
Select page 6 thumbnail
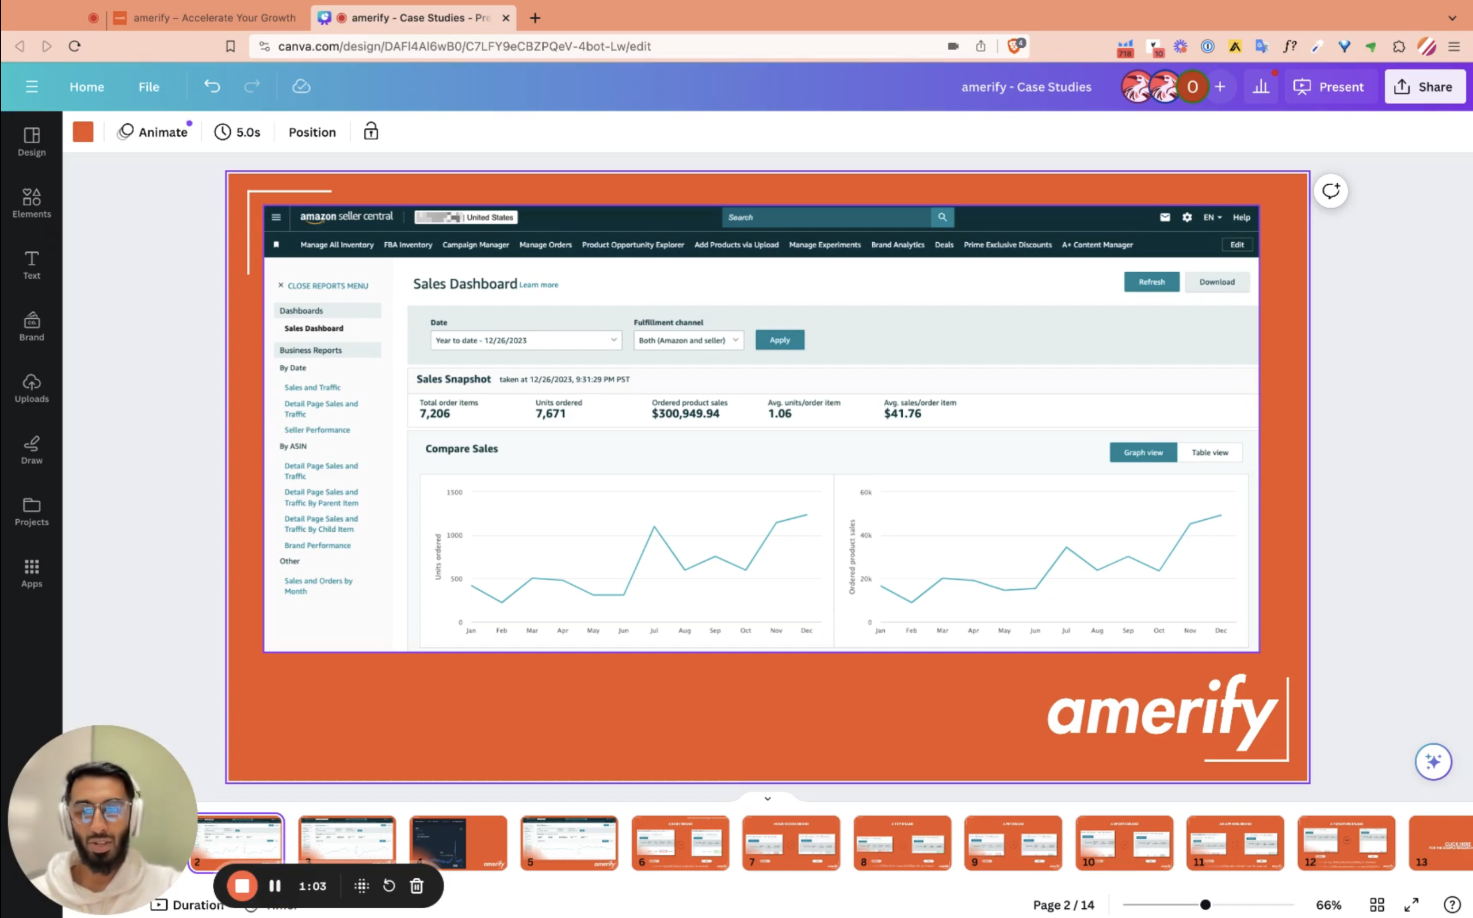(680, 842)
